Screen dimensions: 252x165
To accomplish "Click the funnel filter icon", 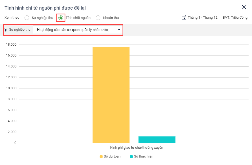I will coord(6,30).
